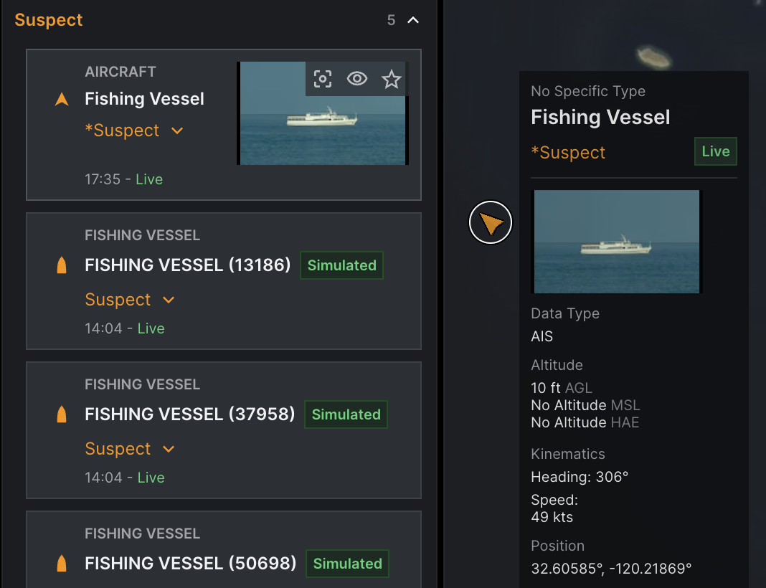The image size is (766, 588).
Task: Open ship thumbnail image in detail panel
Action: point(616,242)
